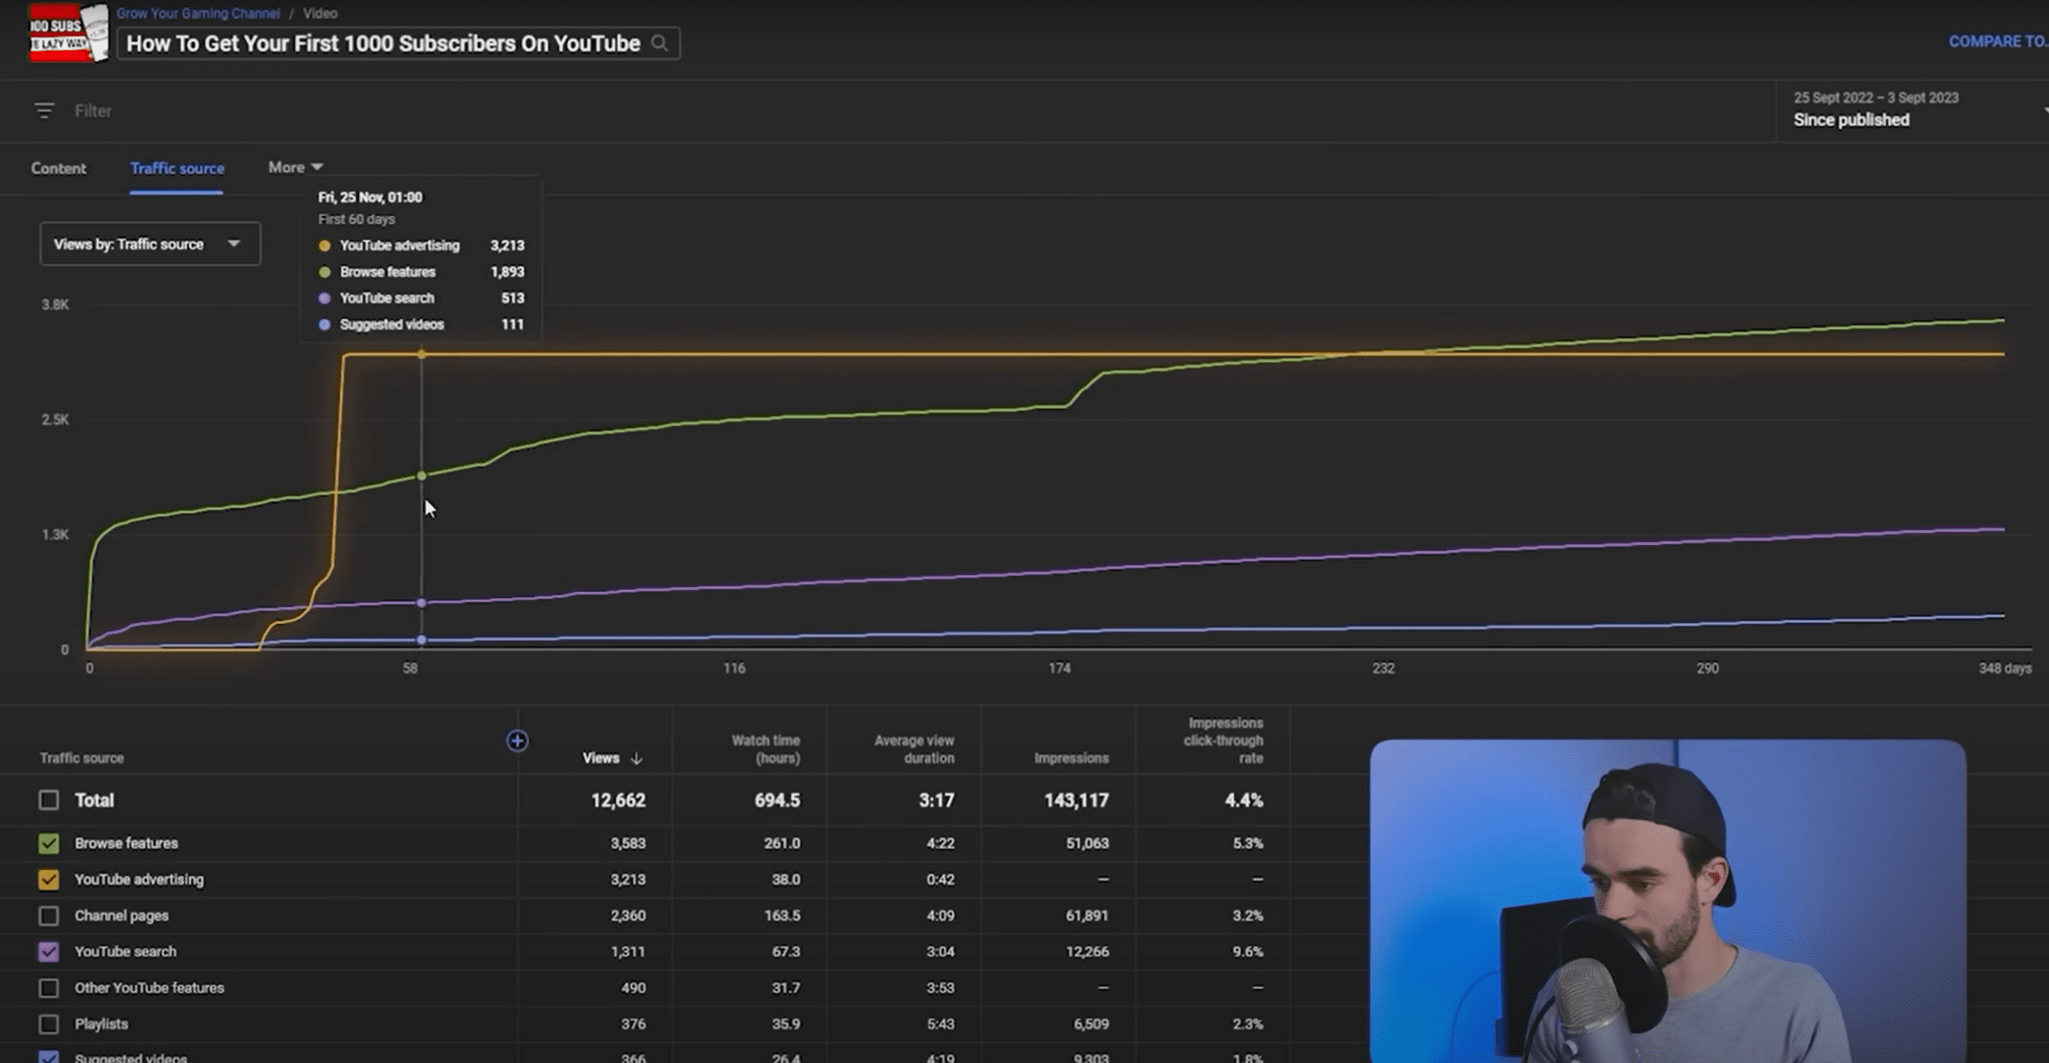This screenshot has width=2049, height=1063.
Task: Click the Browse features row label
Action: coord(126,843)
